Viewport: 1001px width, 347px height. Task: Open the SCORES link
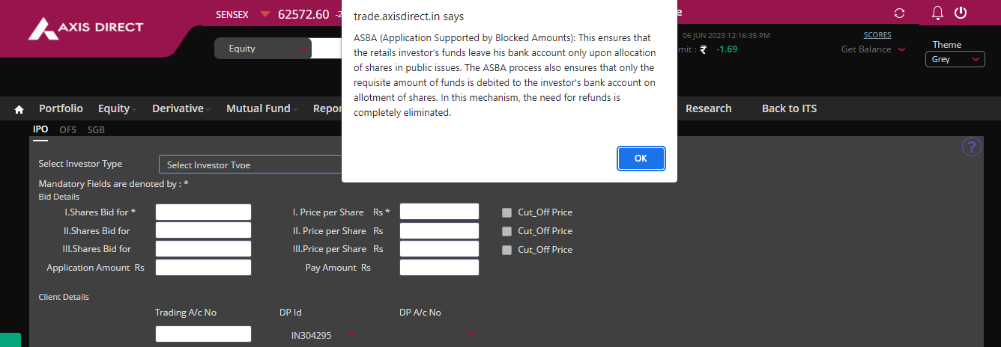(877, 34)
